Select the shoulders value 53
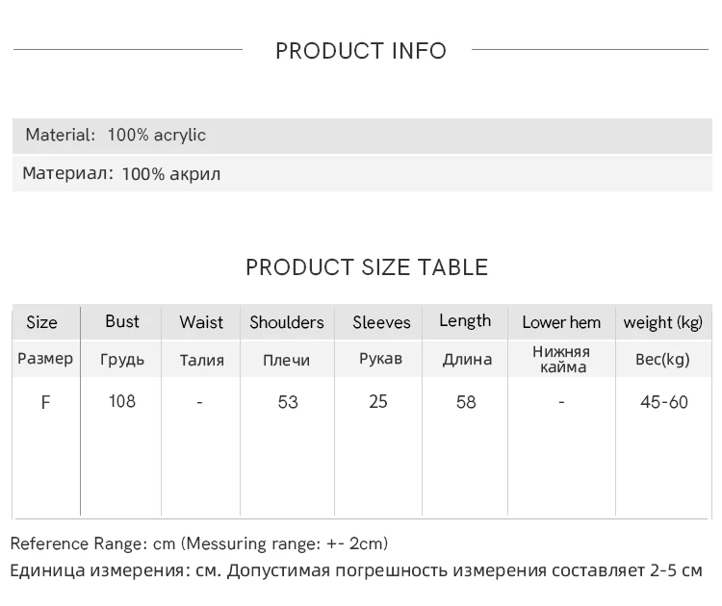722x606 pixels. pos(288,402)
